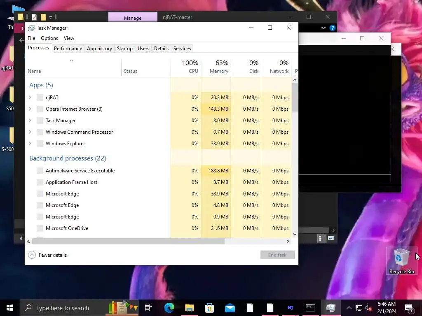Open the Options menu in Task Manager
The width and height of the screenshot is (422, 316).
click(x=49, y=38)
